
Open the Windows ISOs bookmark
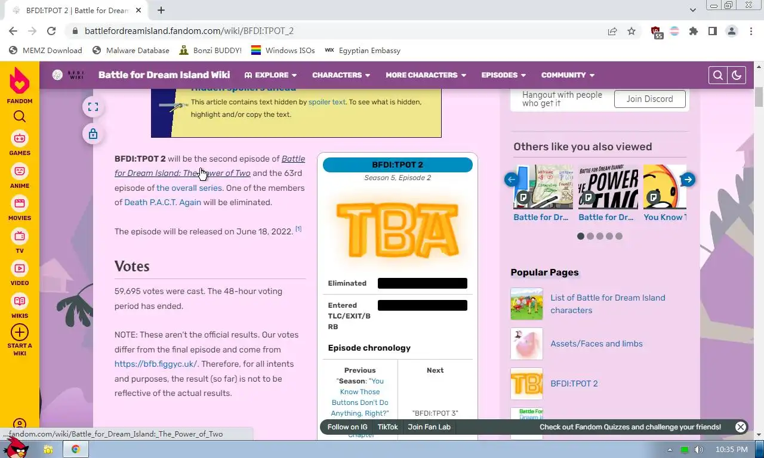coord(283,51)
